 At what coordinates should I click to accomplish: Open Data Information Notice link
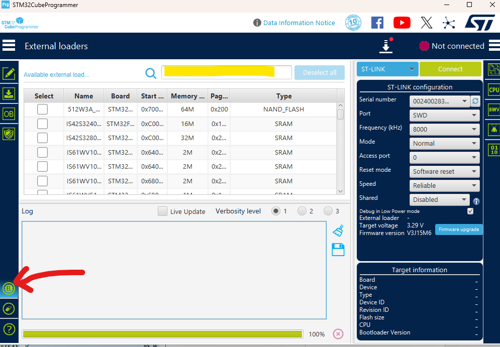tap(299, 23)
